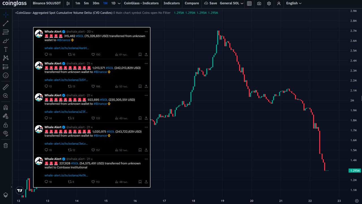362x204 pixels.
Task: Expand the General SOL layout dropdown
Action: coord(231,3)
